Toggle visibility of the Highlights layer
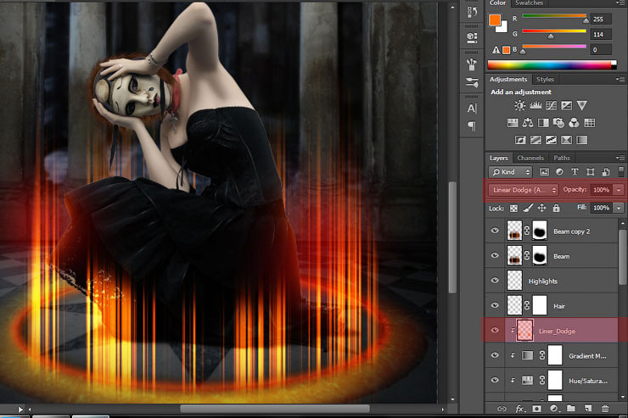 (x=494, y=281)
